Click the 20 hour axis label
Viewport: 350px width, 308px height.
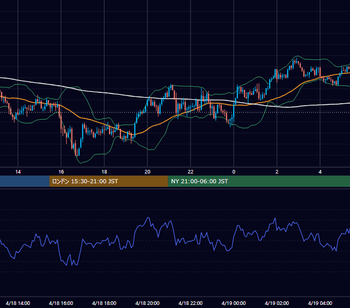click(x=147, y=172)
